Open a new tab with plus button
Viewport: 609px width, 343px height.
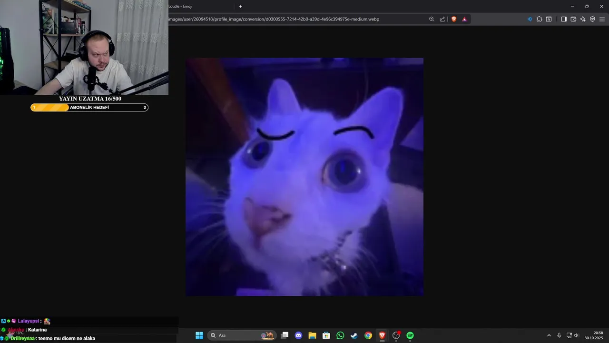[x=240, y=6]
